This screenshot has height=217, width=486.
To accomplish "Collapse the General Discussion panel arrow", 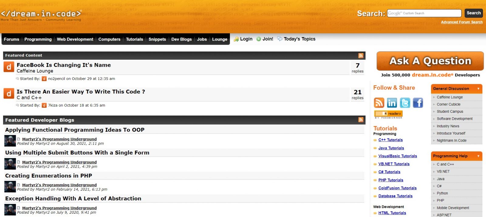I will click(478, 89).
